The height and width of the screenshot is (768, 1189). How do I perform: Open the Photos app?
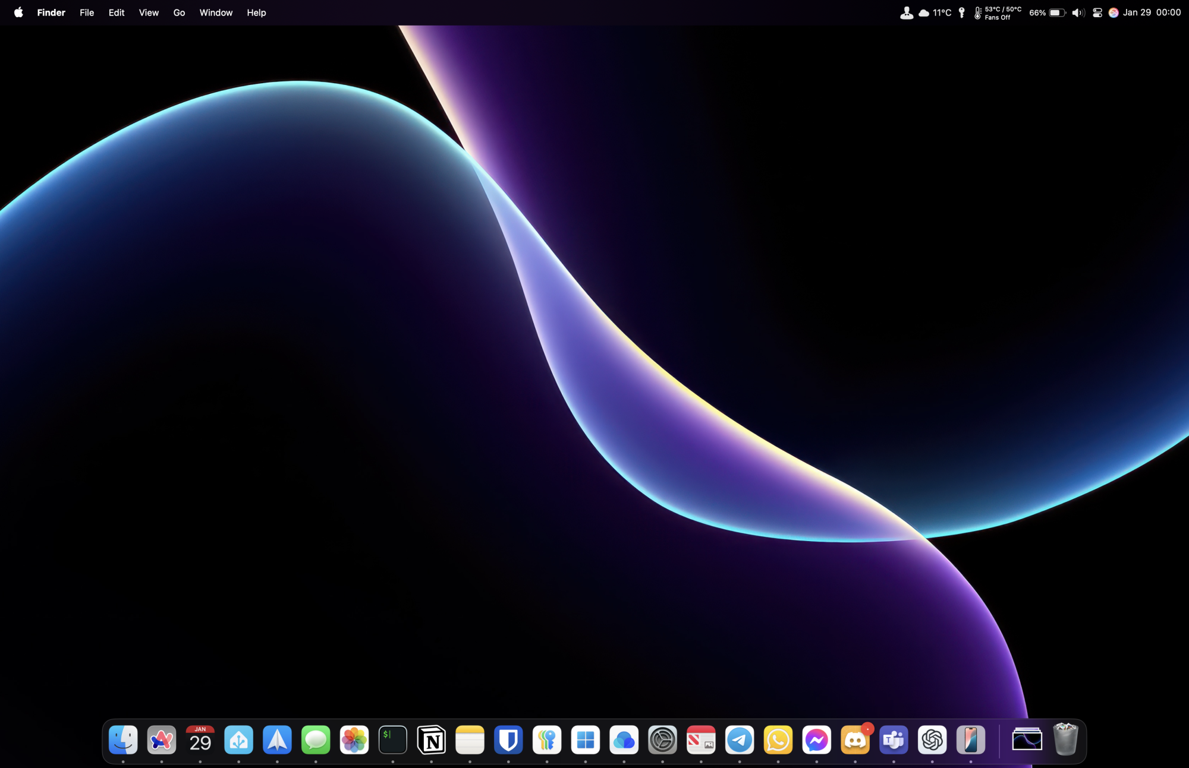354,740
